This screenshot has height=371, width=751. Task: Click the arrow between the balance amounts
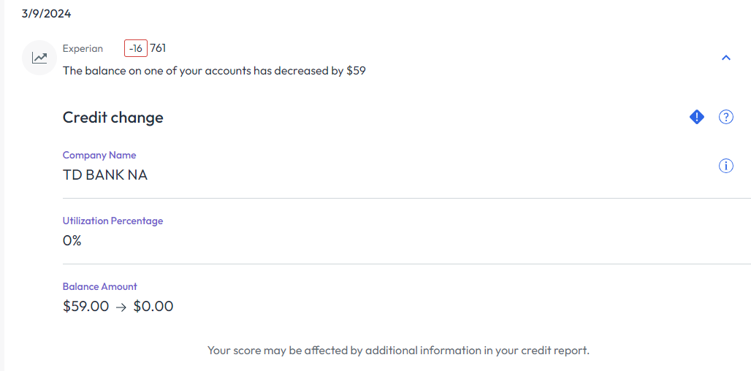(x=121, y=307)
